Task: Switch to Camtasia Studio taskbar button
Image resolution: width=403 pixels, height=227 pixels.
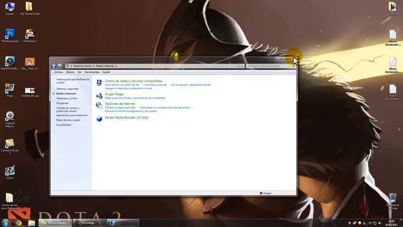Action: (55, 223)
